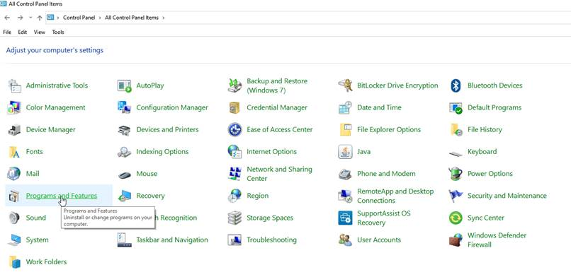The width and height of the screenshot is (571, 277).
Task: Click the Work Folders icon
Action: tap(15, 262)
